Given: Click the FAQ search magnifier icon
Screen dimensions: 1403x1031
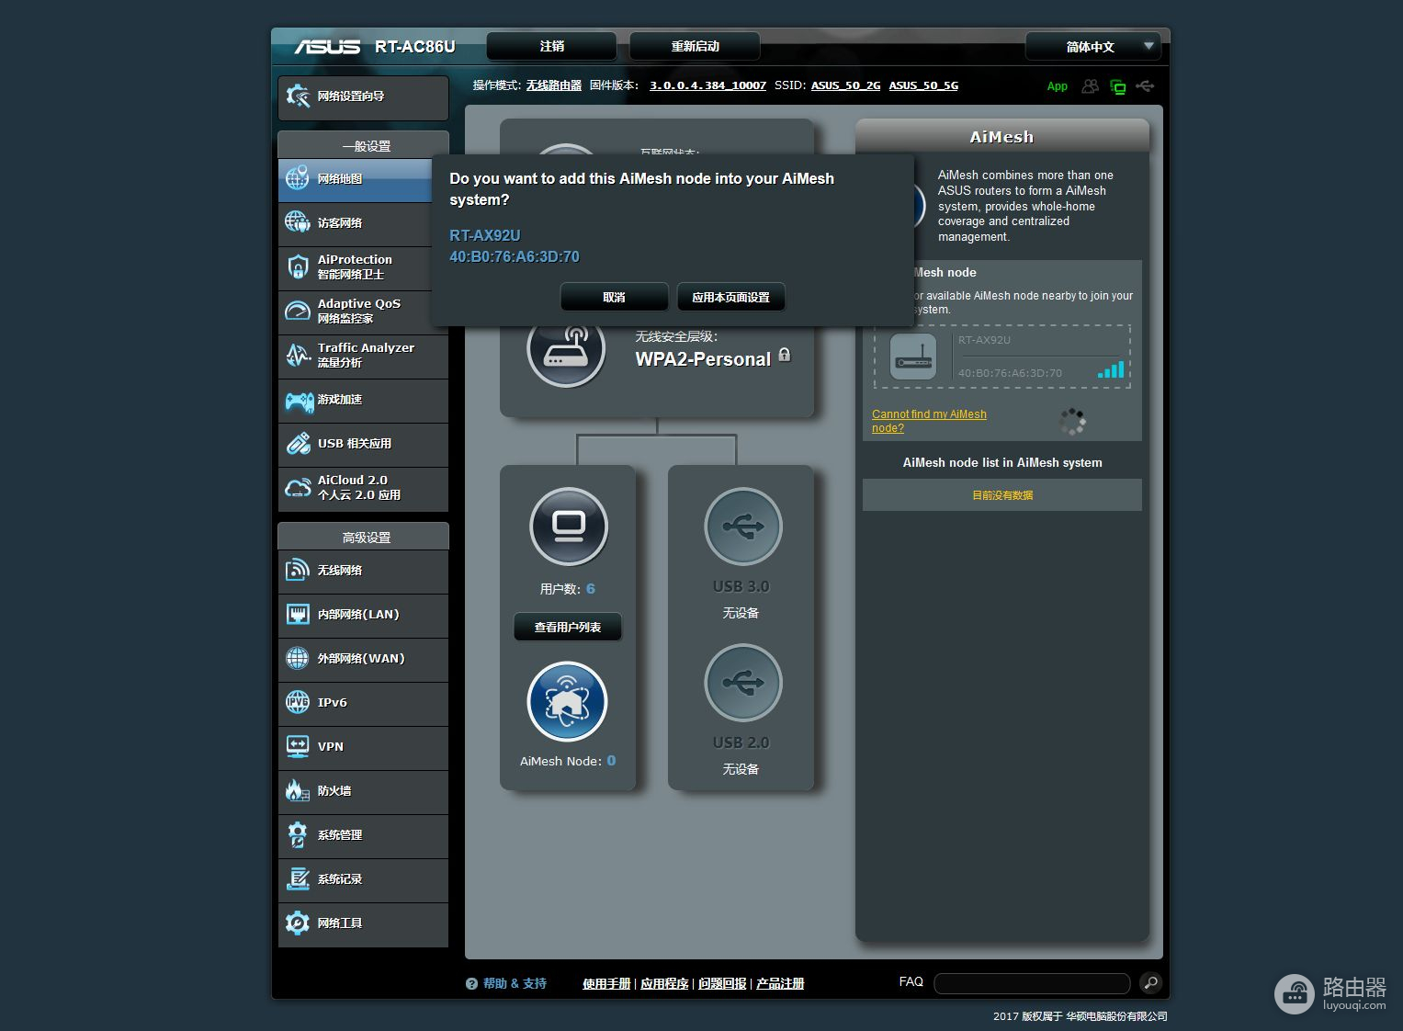Looking at the screenshot, I should [1149, 982].
